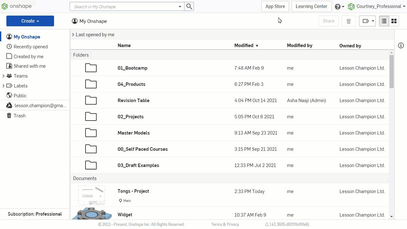This screenshot has height=229, width=407.
Task: Open Trash from the sidebar
Action: [x=19, y=115]
